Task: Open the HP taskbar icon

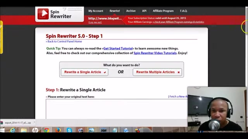Action: pos(35,130)
